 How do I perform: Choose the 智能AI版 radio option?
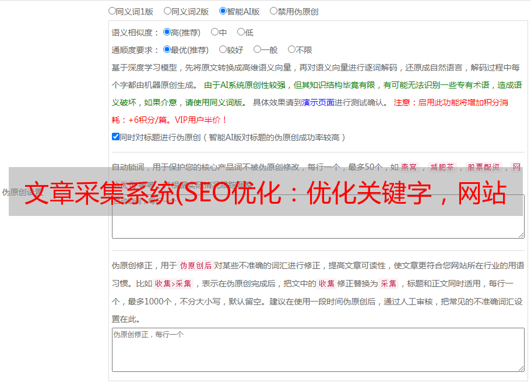click(x=223, y=11)
